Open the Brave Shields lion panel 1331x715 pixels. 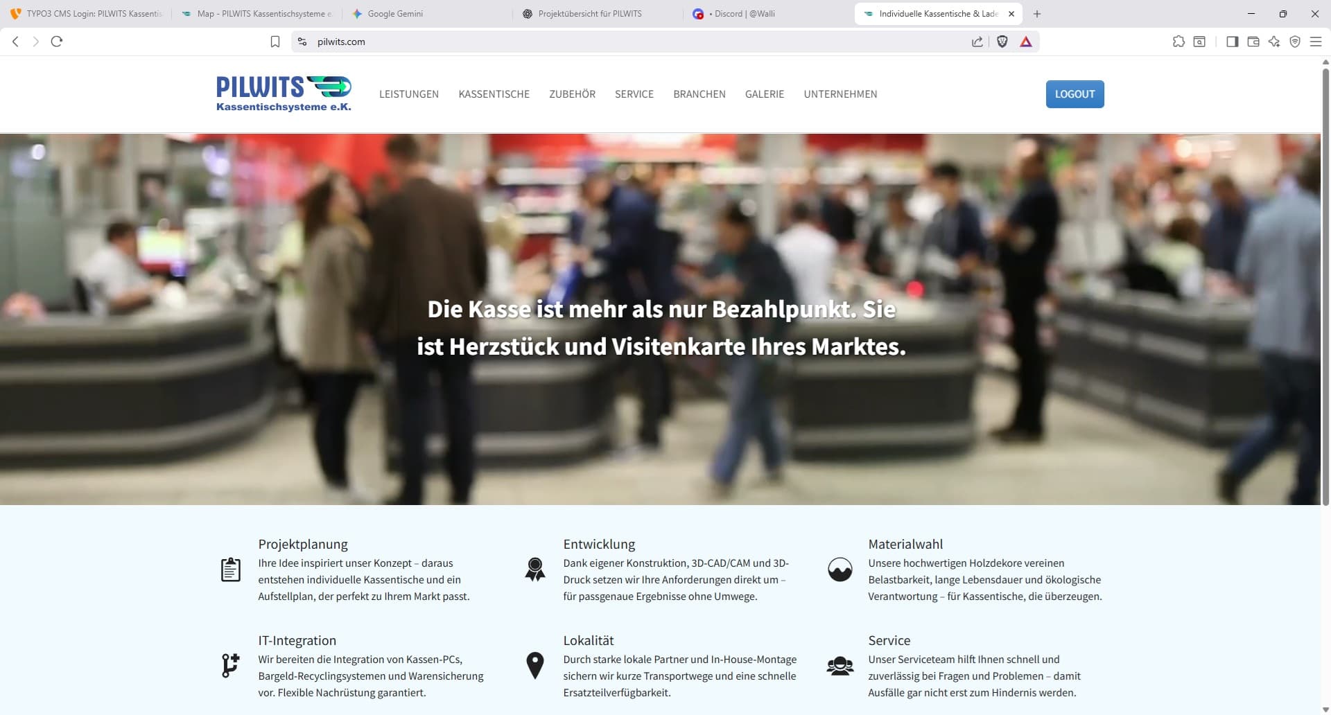[1003, 42]
